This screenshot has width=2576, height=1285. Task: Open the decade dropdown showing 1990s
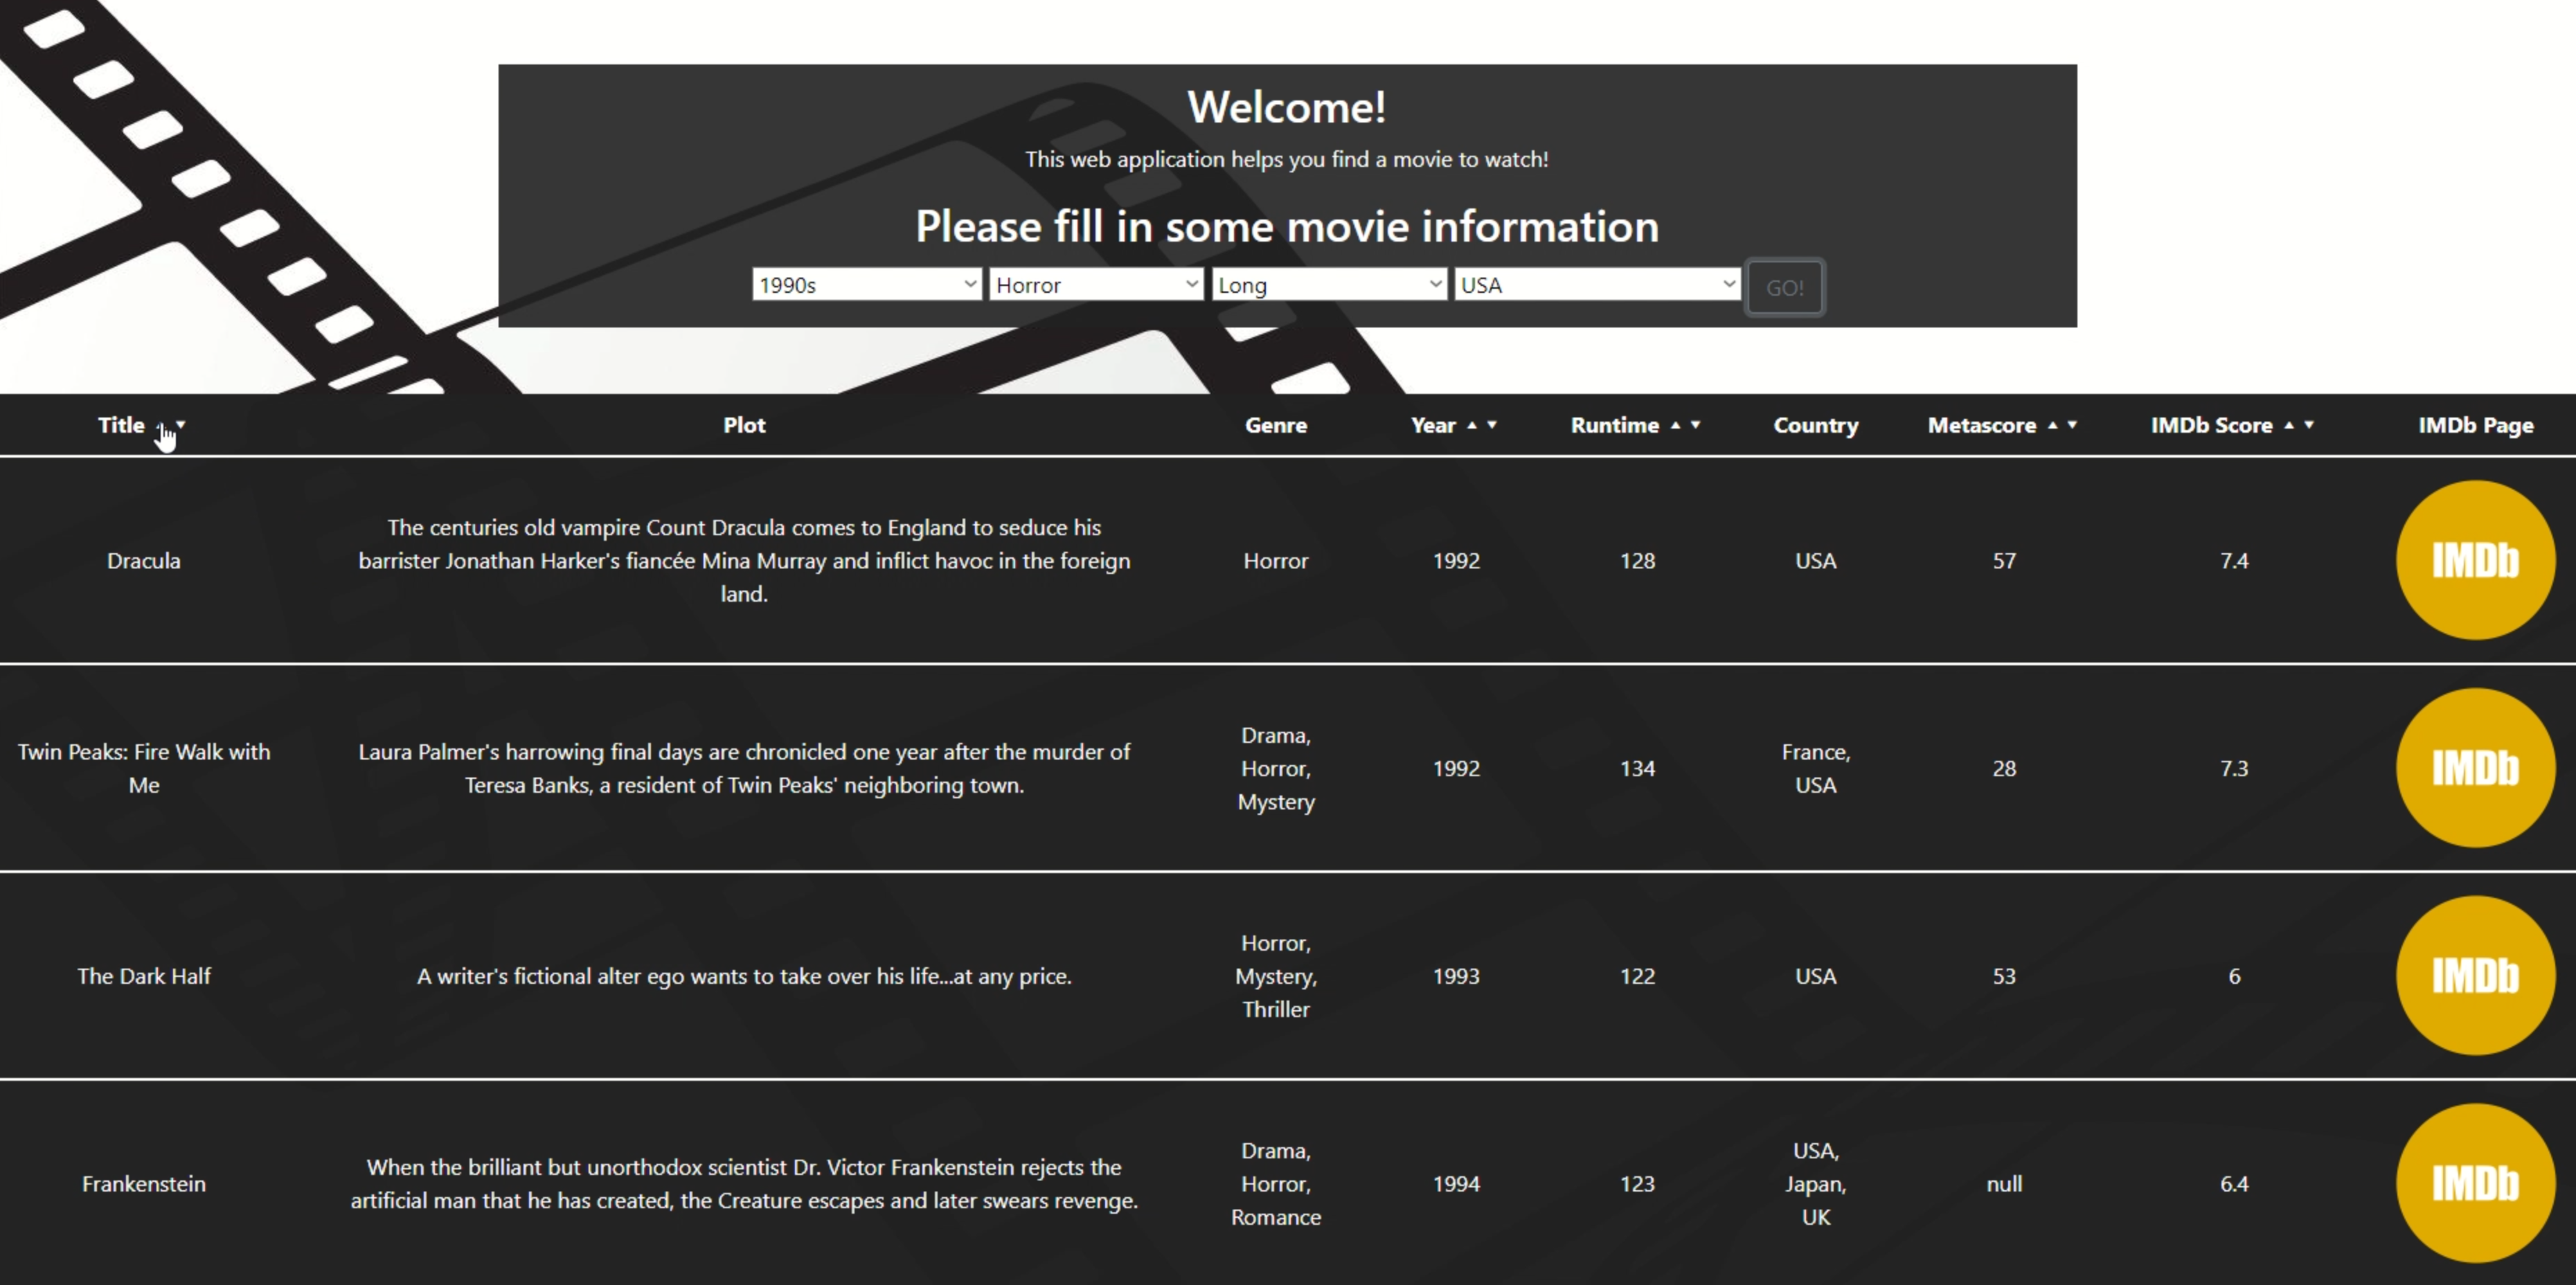[866, 284]
